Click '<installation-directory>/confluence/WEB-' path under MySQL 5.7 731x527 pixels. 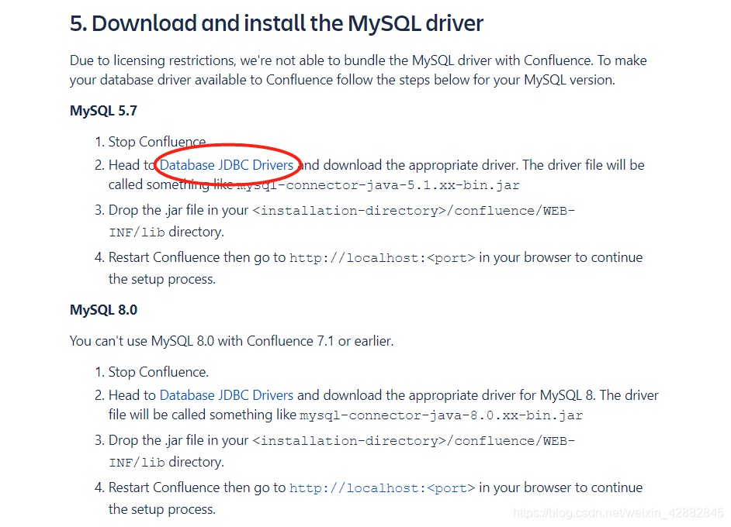[x=414, y=211]
